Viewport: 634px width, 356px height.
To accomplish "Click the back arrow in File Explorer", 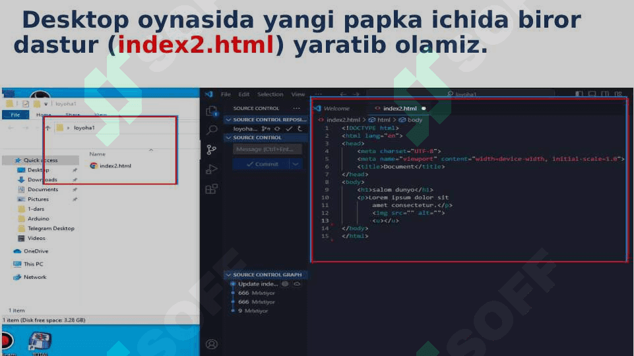I will pos(11,128).
